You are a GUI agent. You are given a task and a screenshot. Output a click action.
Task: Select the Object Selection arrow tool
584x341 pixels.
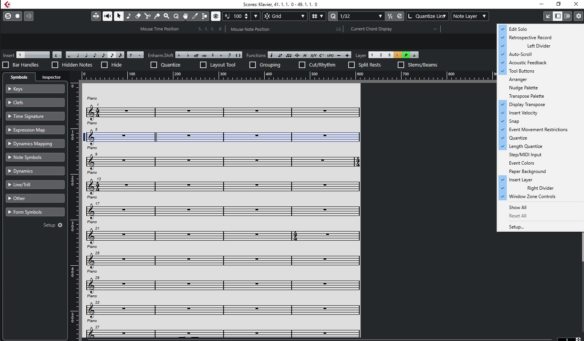click(x=119, y=16)
